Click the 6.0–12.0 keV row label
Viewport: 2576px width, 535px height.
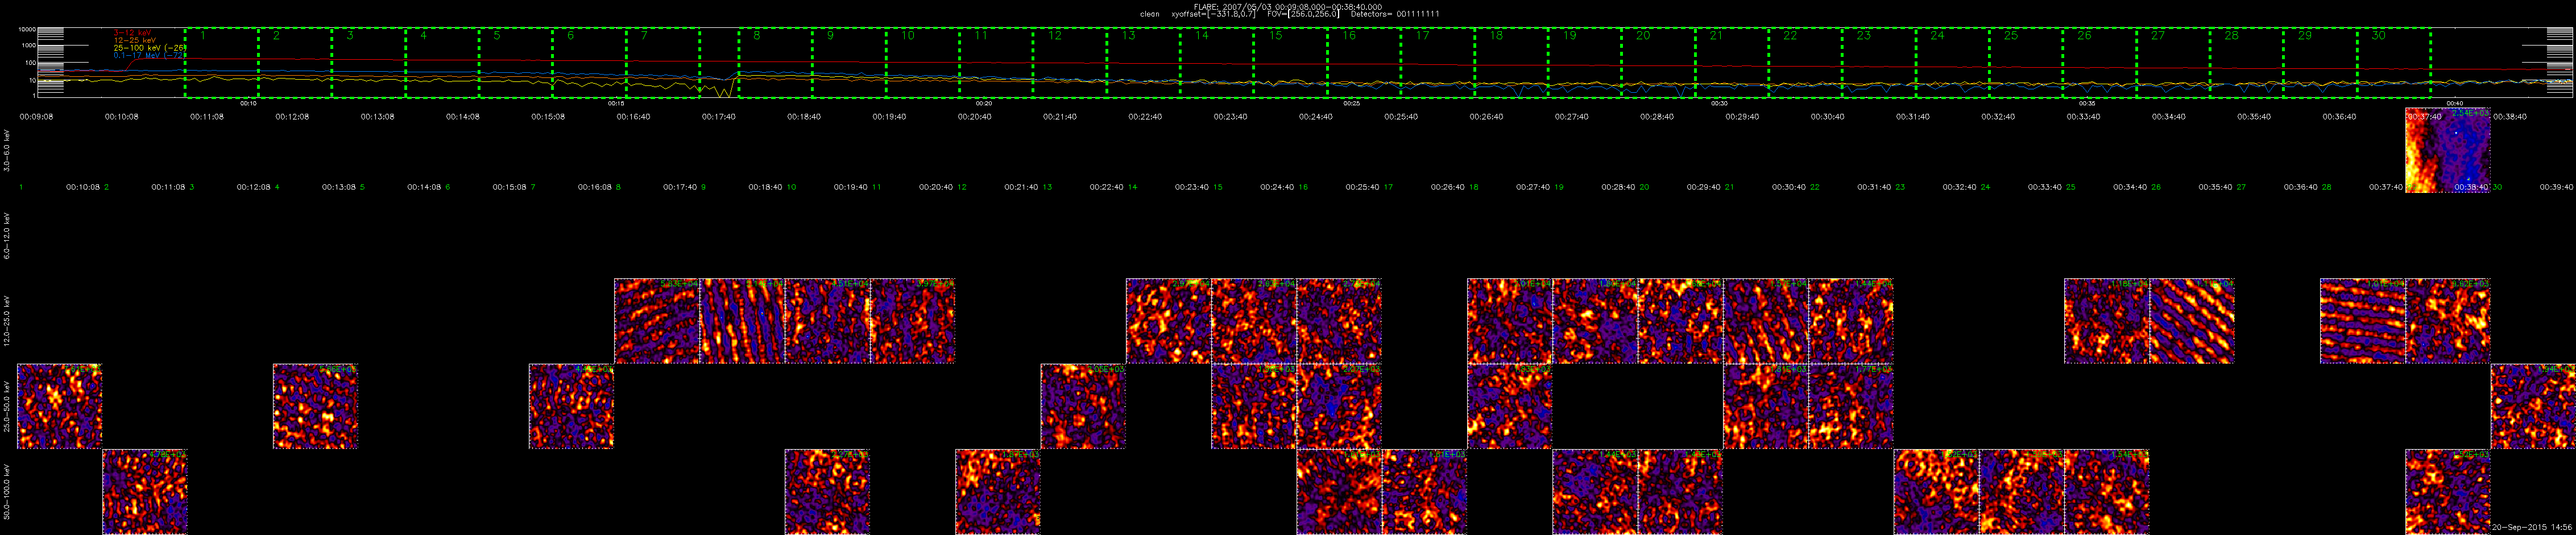click(8, 235)
